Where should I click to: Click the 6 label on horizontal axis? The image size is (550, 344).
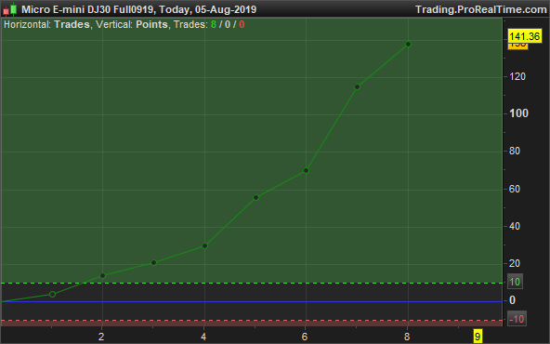click(305, 337)
